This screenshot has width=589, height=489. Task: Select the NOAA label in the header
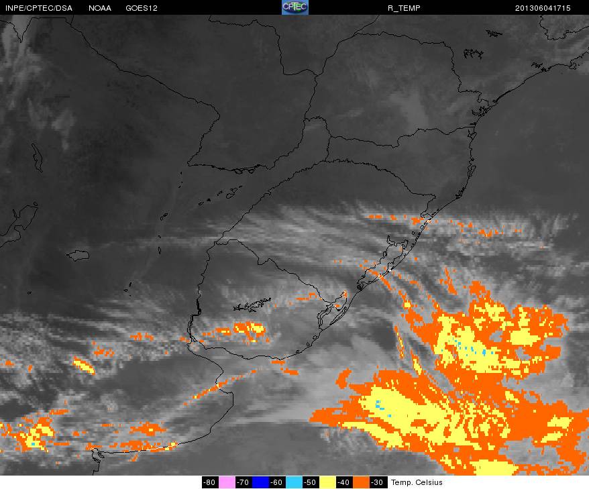point(100,8)
